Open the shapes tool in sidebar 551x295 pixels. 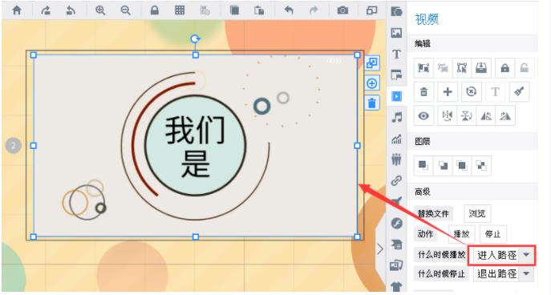coord(396,11)
